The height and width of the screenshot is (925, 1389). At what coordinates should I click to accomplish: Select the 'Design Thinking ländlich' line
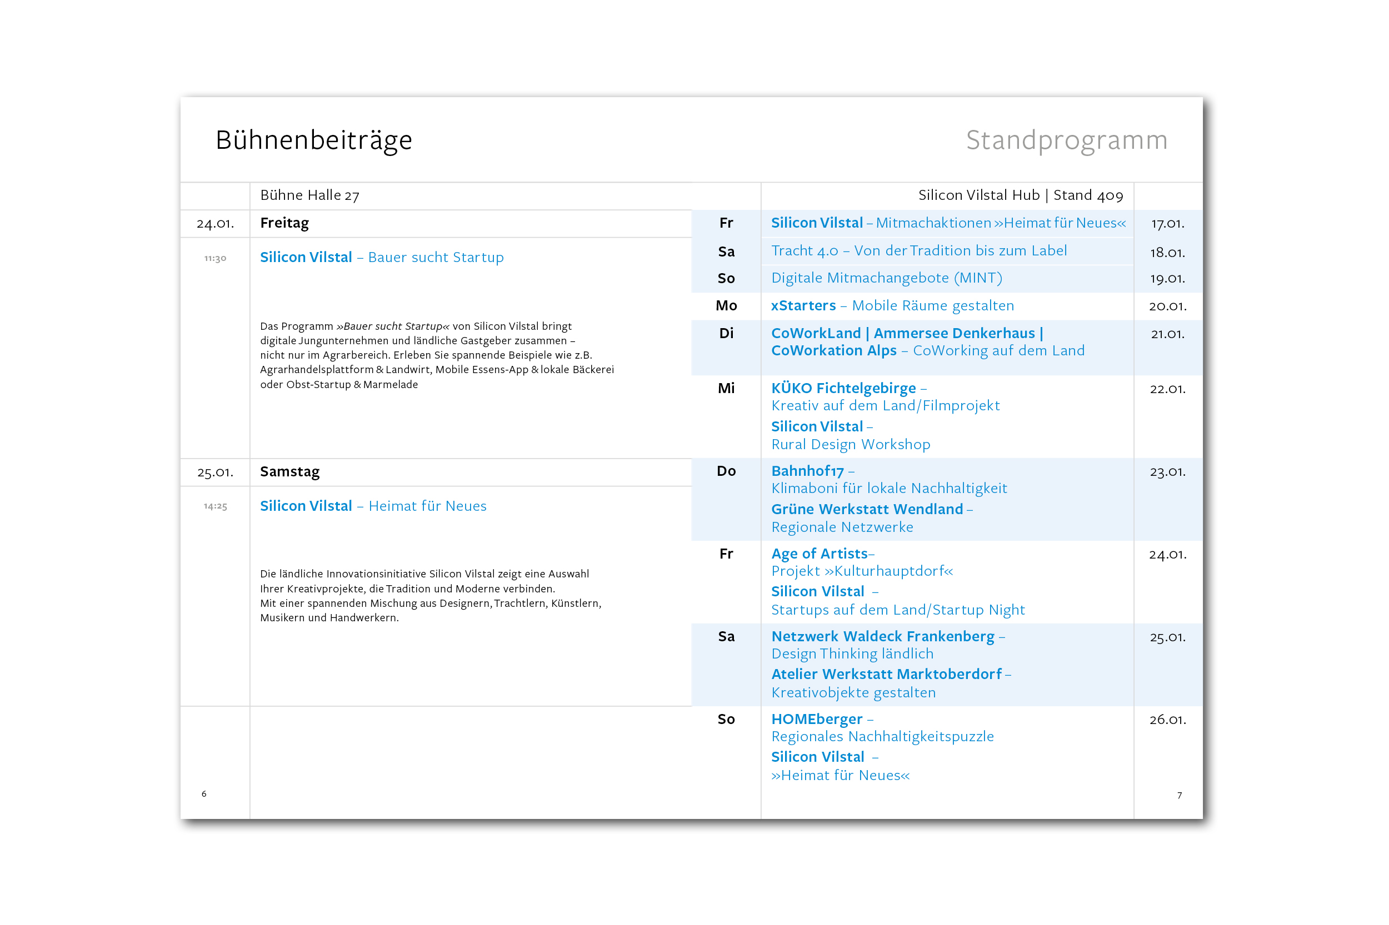pos(852,654)
